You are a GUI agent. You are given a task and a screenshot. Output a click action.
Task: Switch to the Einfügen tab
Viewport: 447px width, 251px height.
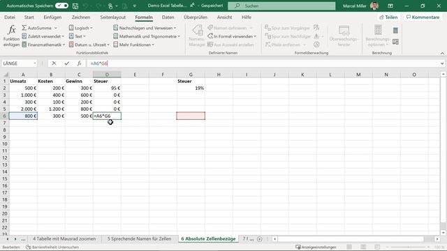[52, 17]
